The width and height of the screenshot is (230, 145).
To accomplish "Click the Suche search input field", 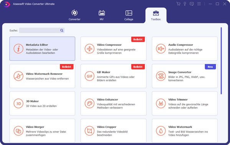I will coord(42,31).
